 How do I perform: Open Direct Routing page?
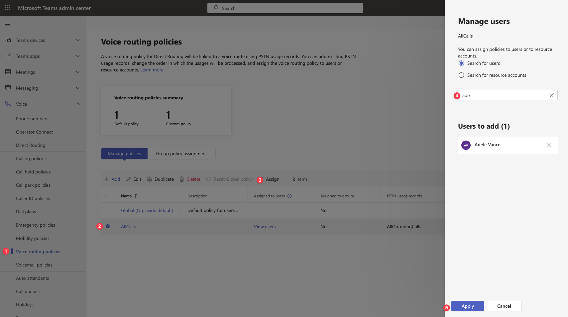coord(31,145)
